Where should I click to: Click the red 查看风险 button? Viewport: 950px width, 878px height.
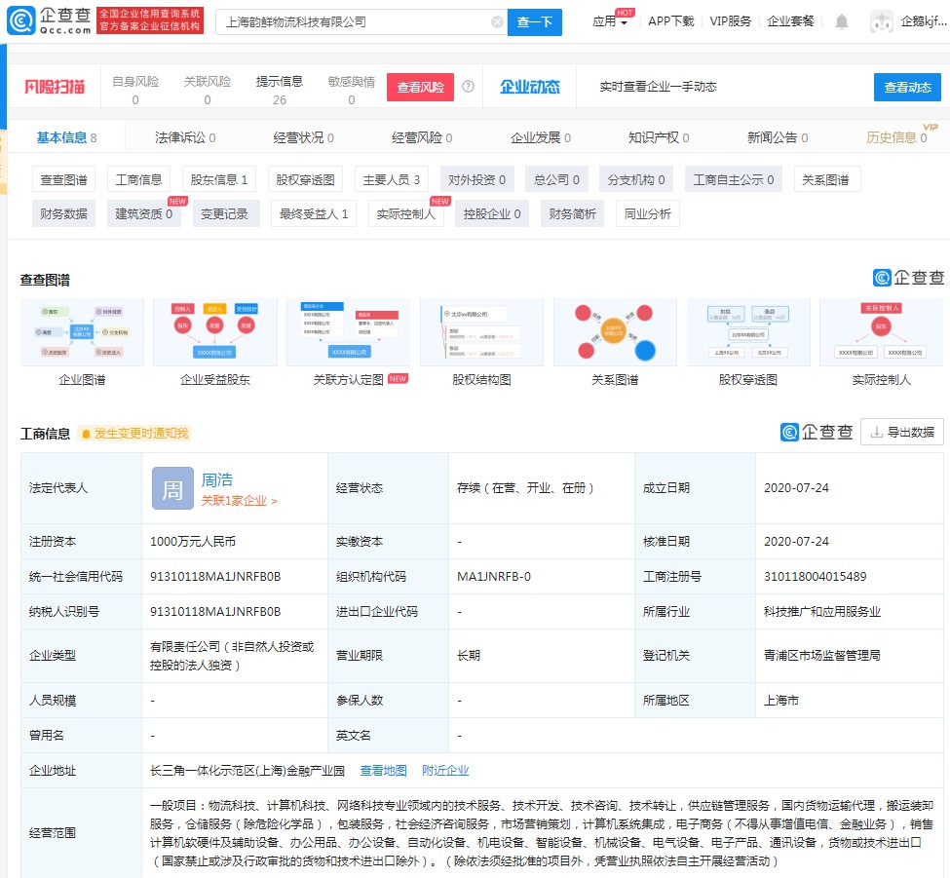tap(420, 87)
